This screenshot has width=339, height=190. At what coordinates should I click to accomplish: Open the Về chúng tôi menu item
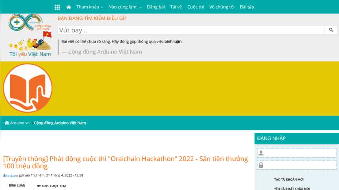tap(222, 7)
